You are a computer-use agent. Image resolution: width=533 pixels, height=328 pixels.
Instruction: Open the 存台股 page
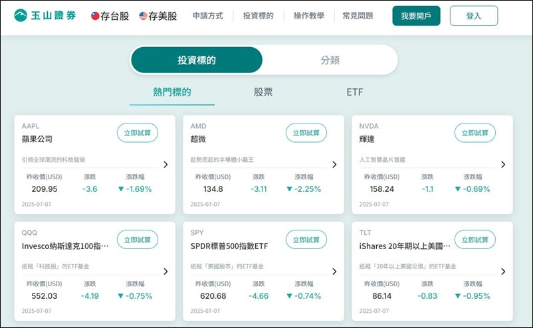(114, 16)
